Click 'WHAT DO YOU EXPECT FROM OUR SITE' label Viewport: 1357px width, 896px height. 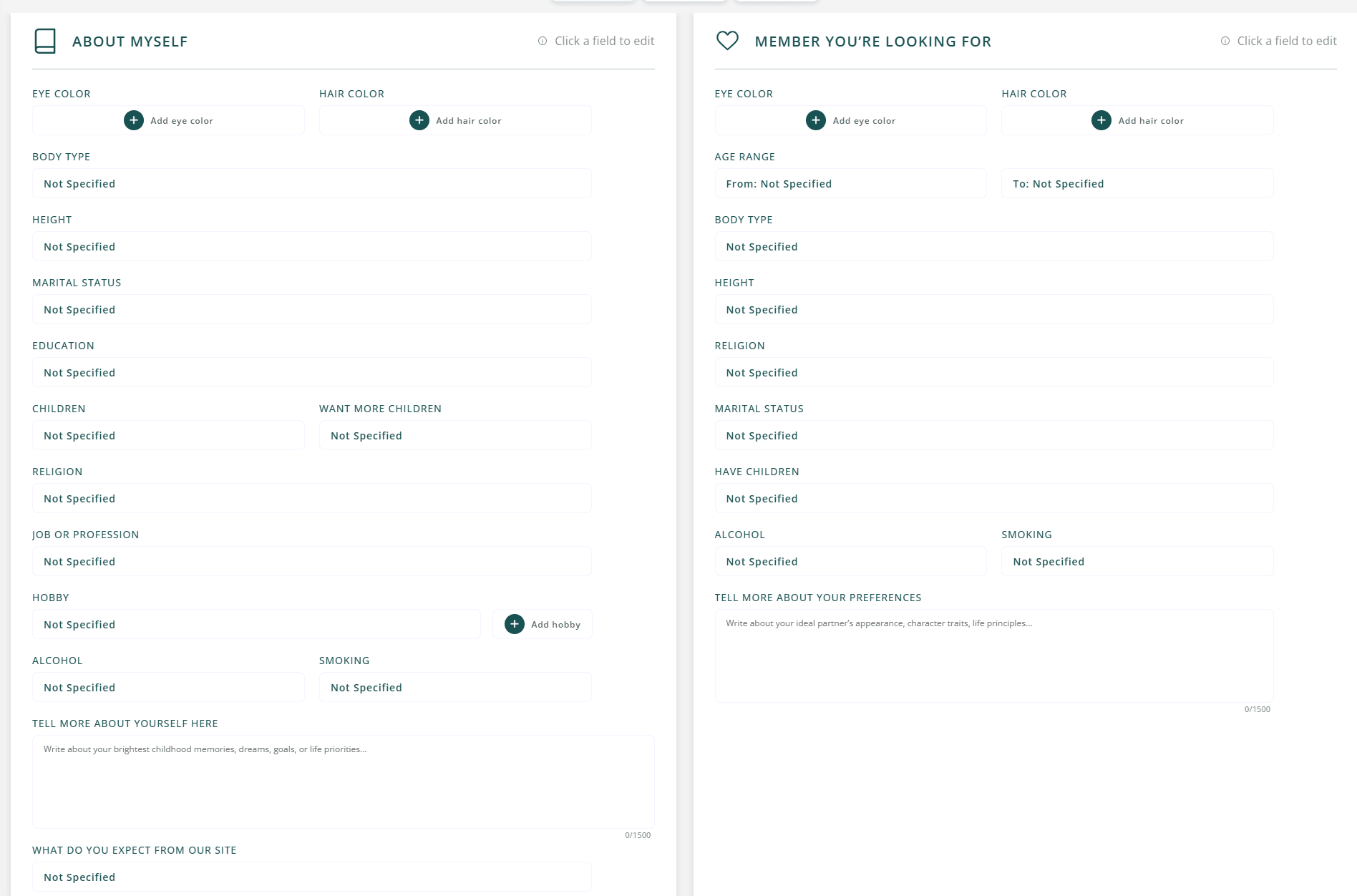135,850
